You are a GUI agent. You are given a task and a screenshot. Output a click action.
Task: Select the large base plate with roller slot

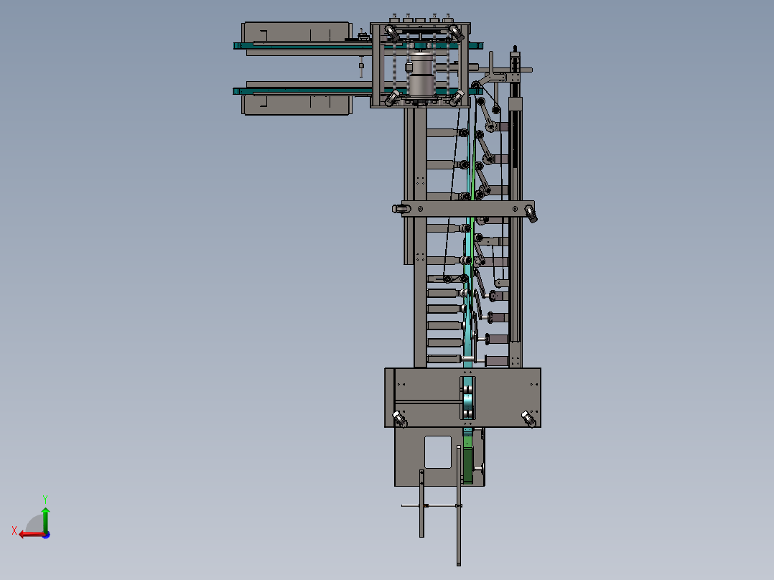(x=462, y=398)
